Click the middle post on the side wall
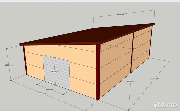This screenshot has height=111, width=180. (132, 52)
